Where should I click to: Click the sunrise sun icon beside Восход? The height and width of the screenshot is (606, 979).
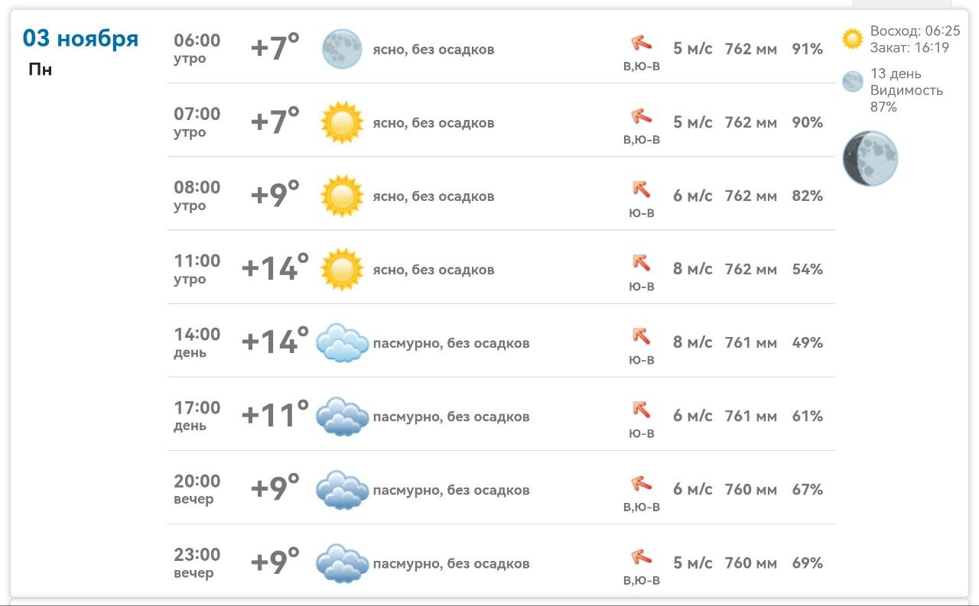click(x=852, y=39)
